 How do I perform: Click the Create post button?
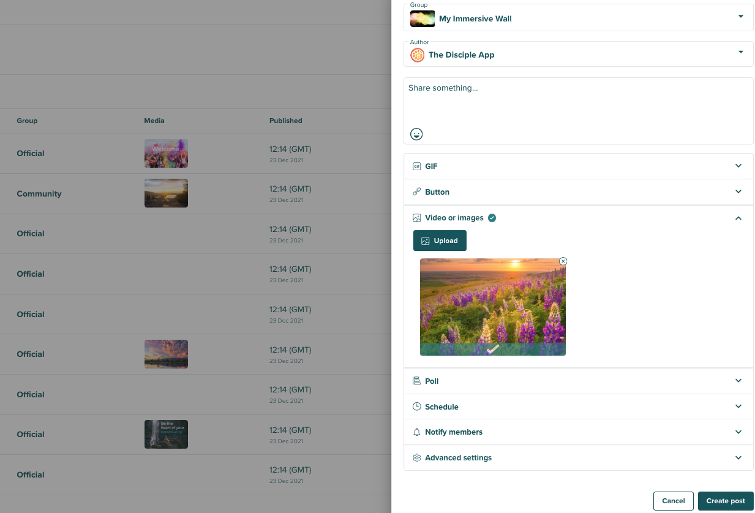point(726,501)
